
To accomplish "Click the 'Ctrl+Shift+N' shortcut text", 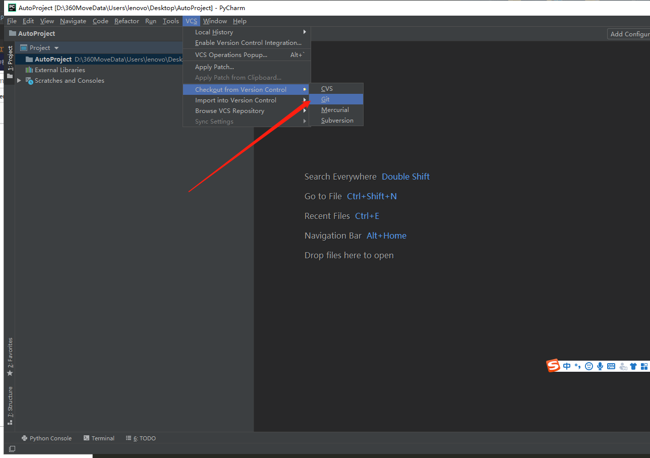I will tap(372, 196).
